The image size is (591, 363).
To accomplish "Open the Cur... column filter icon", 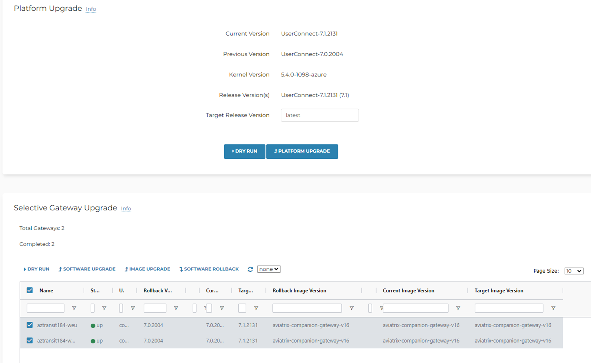I will (222, 308).
